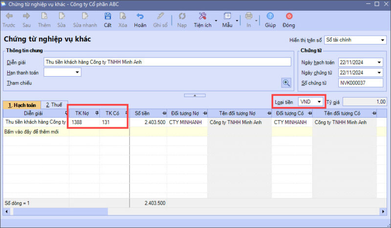Open the Ngày hạch toán date dropdown
The width and height of the screenshot is (391, 228).
click(x=379, y=62)
